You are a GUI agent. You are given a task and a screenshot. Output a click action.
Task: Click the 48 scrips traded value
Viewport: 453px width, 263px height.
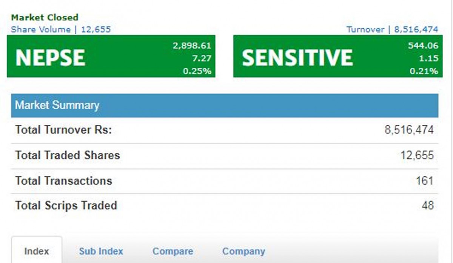428,206
